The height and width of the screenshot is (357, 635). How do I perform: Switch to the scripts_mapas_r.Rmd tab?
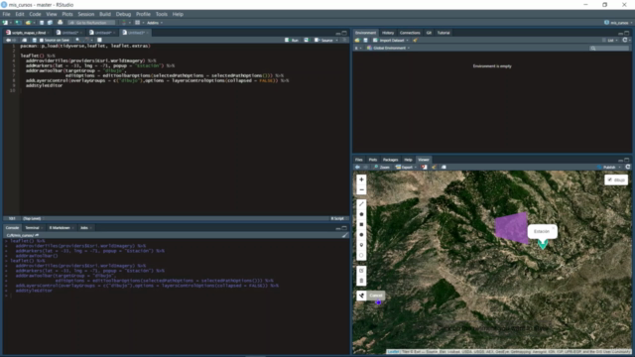point(29,33)
